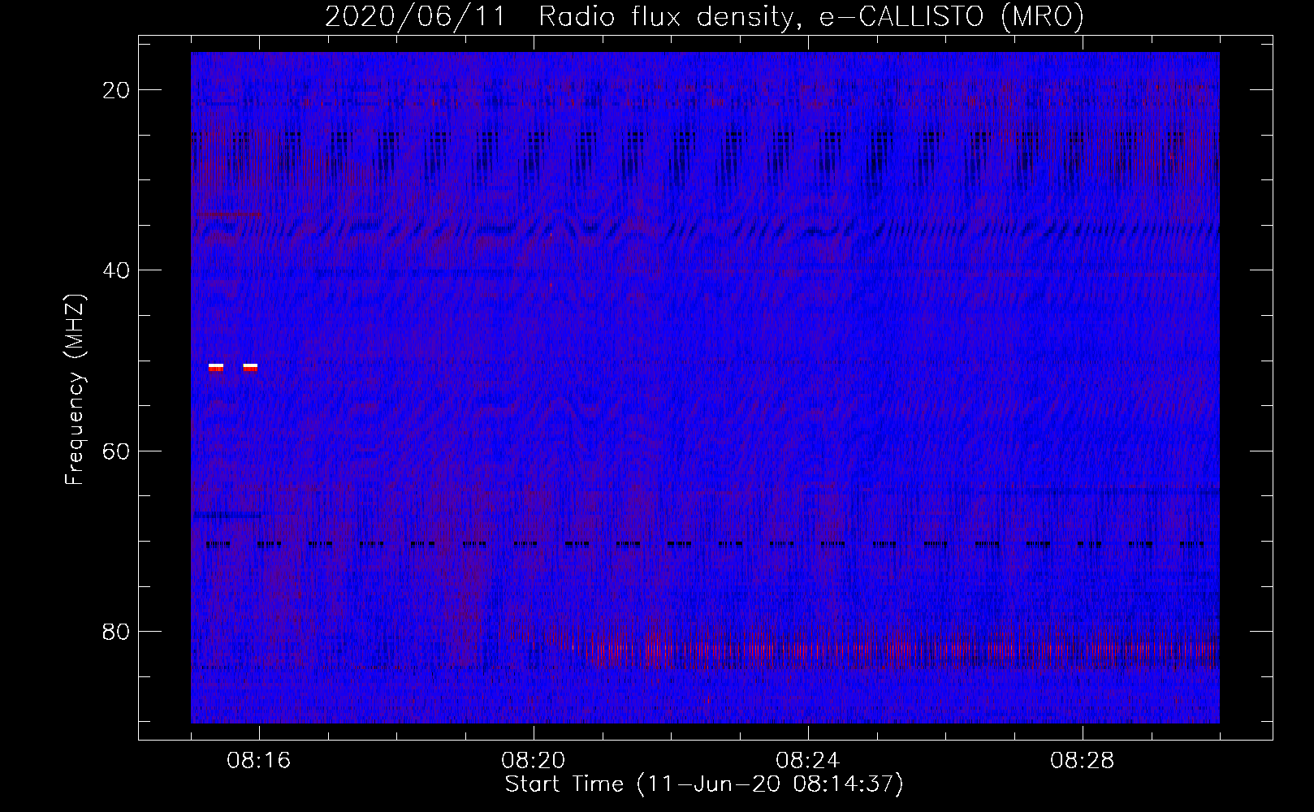Click the 08:28 time tick label
Screen dimensions: 1314x812
(x=1083, y=761)
